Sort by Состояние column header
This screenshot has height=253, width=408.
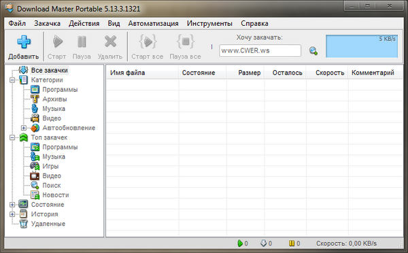[x=202, y=73]
